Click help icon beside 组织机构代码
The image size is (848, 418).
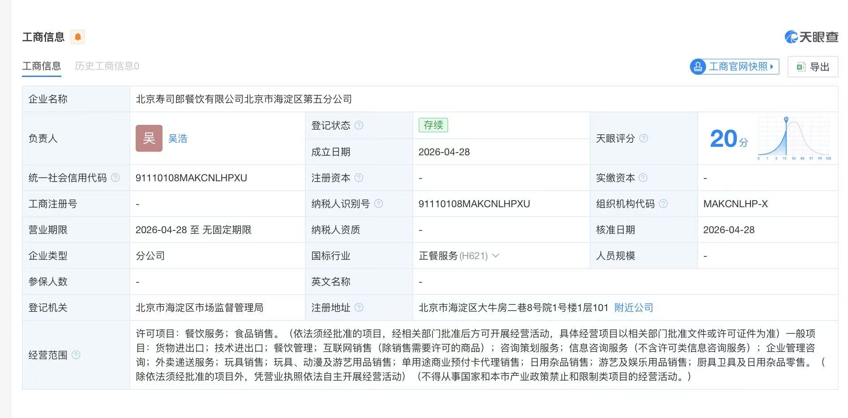point(663,204)
